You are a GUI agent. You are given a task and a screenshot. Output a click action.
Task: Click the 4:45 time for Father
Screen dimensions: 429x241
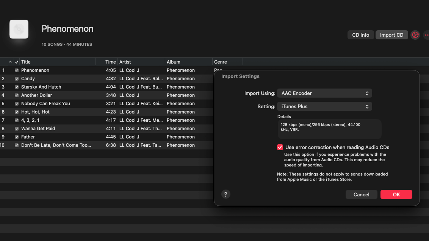[111, 137]
